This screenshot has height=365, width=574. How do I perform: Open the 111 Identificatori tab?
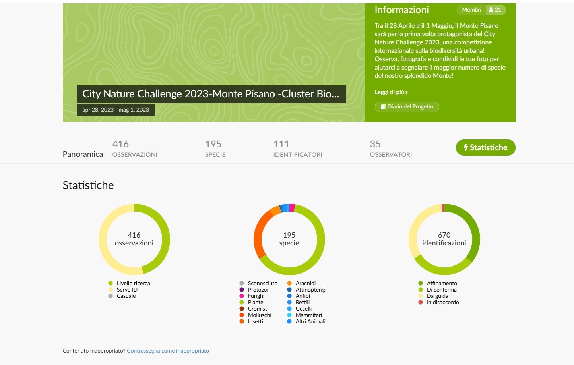click(297, 149)
